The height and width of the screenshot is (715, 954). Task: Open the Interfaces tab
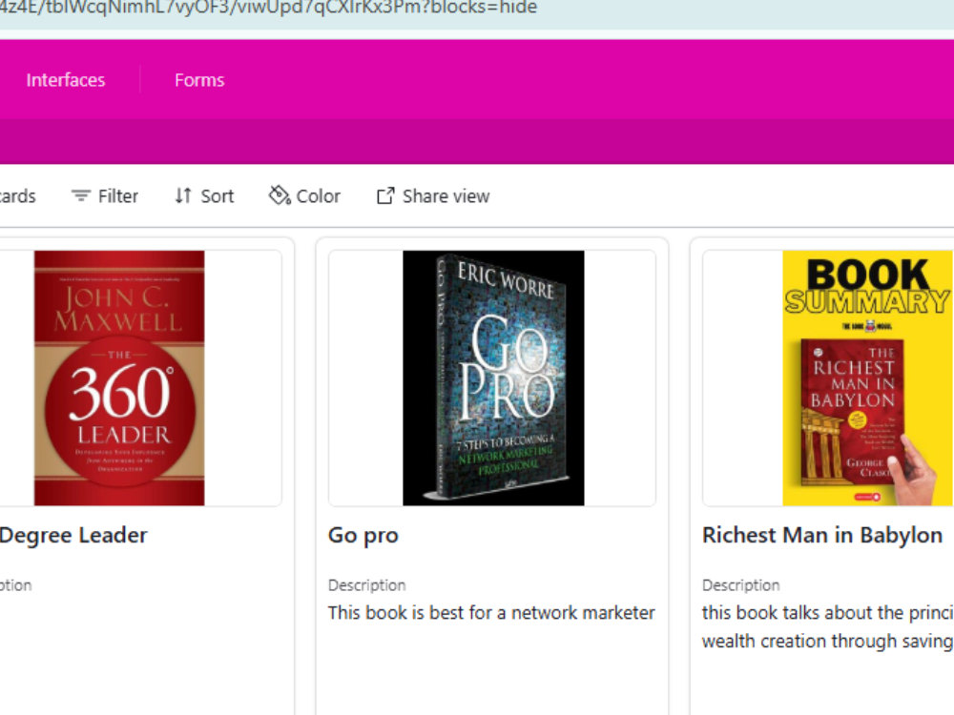point(65,80)
